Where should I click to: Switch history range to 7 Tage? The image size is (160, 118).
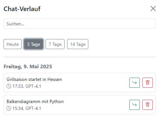(55, 44)
